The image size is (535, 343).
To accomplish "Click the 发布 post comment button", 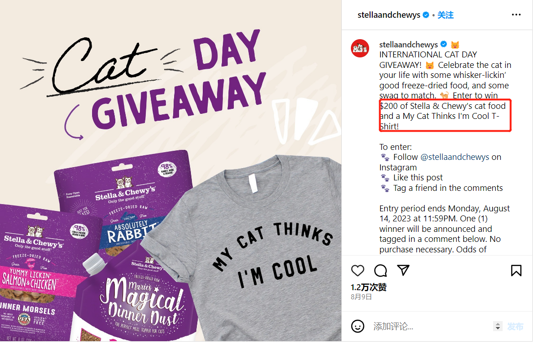I will point(515,327).
